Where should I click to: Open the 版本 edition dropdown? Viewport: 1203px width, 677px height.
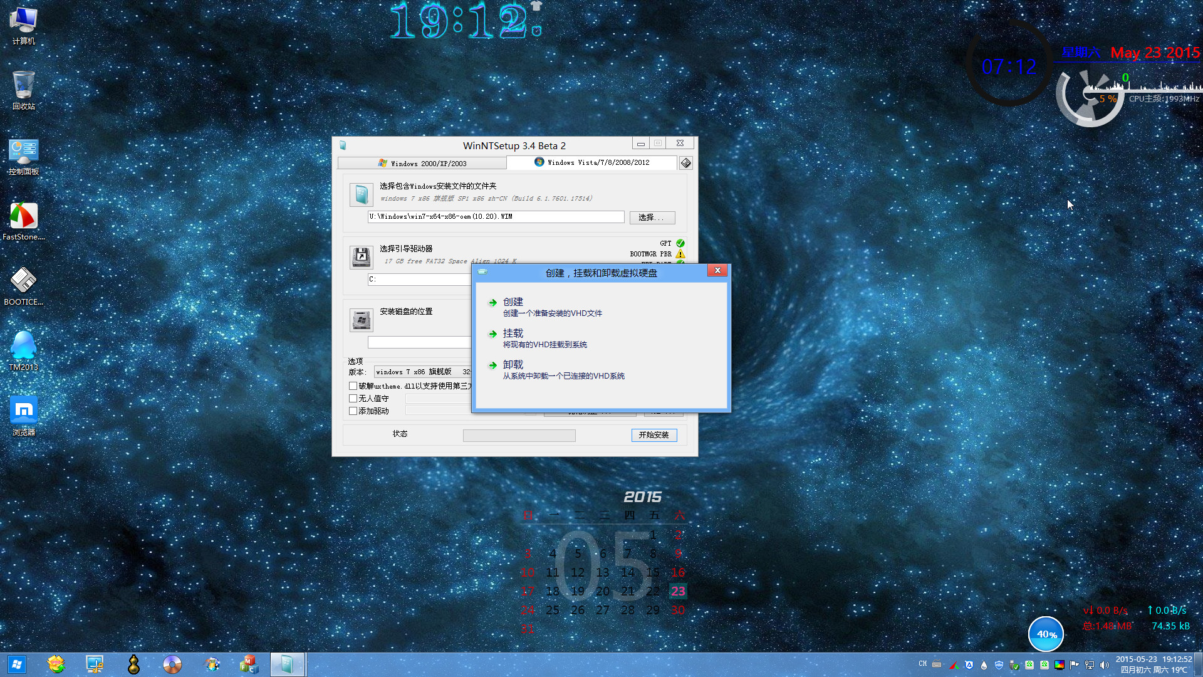click(423, 372)
